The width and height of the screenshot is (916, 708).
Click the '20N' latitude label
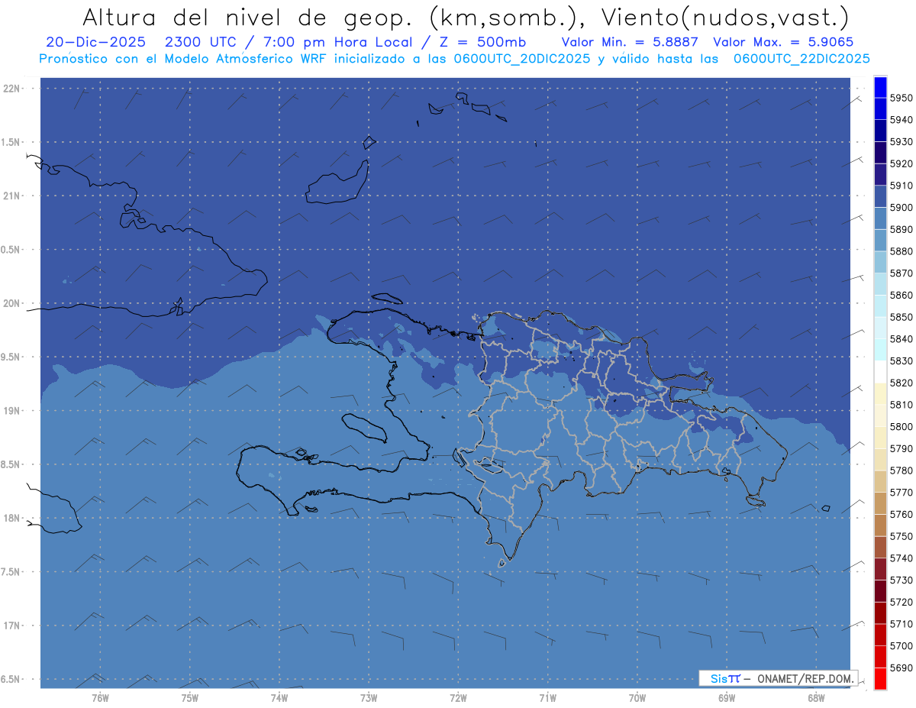tap(11, 303)
